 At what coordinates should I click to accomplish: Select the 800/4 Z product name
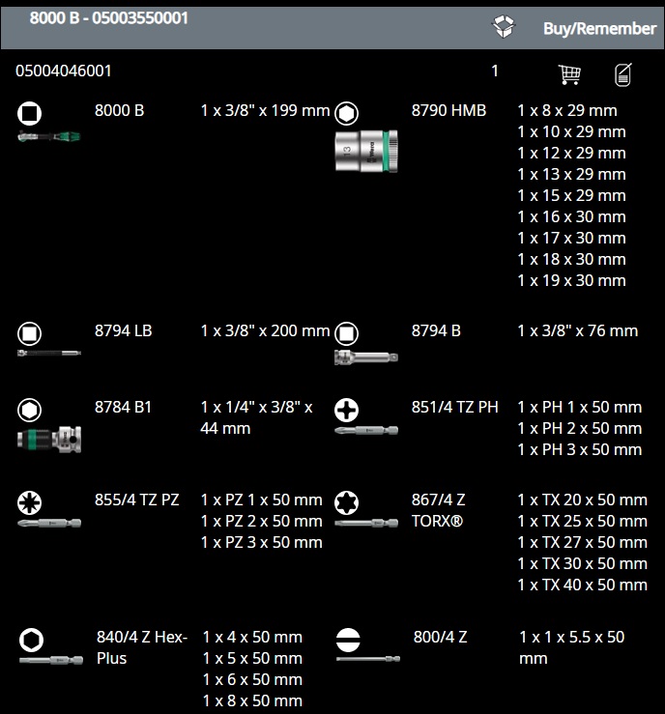pos(441,637)
